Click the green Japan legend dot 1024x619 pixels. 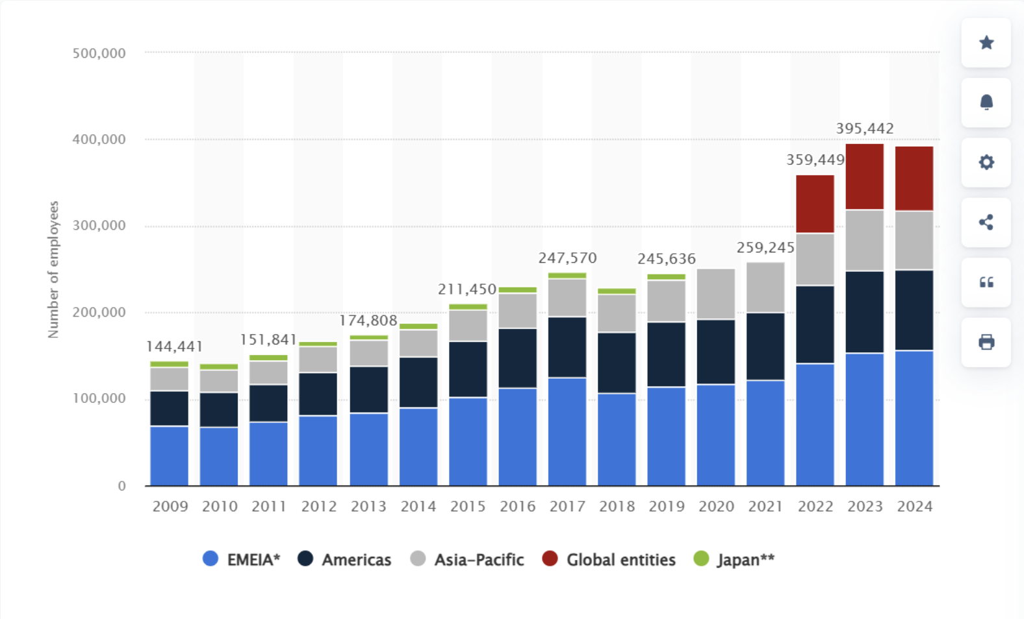click(x=701, y=559)
